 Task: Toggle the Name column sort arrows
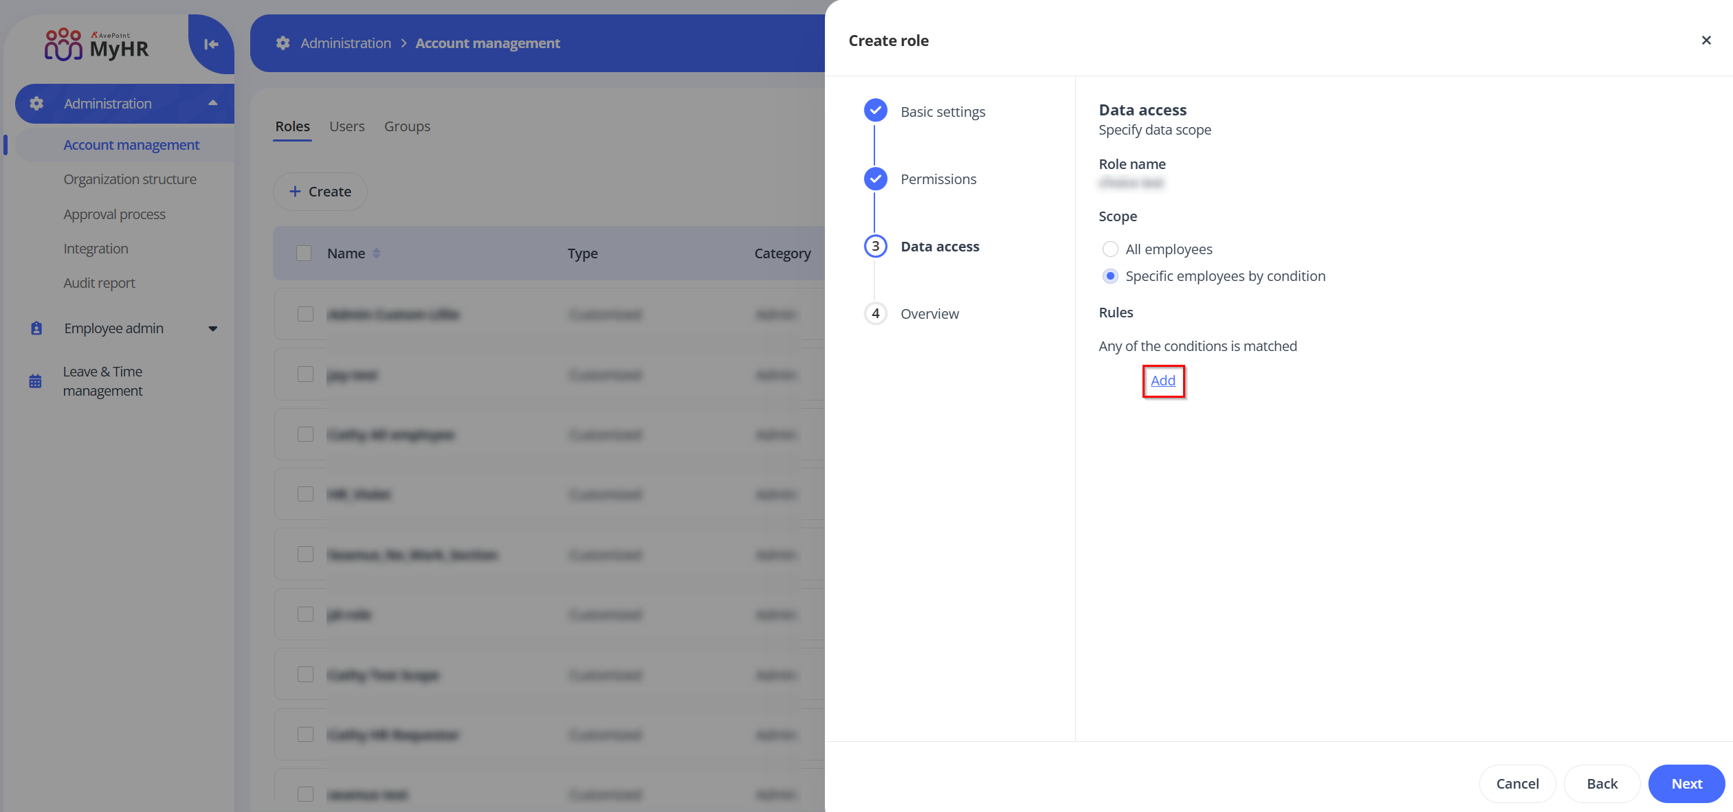point(377,253)
